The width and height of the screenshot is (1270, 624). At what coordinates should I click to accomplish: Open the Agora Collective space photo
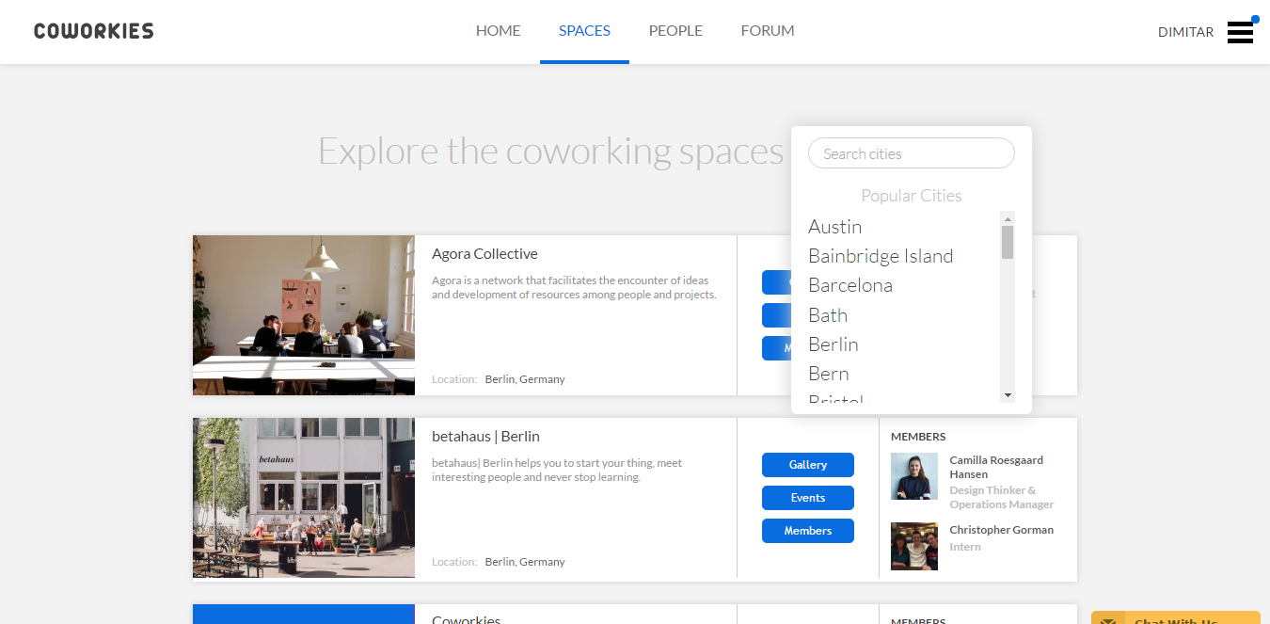[303, 314]
